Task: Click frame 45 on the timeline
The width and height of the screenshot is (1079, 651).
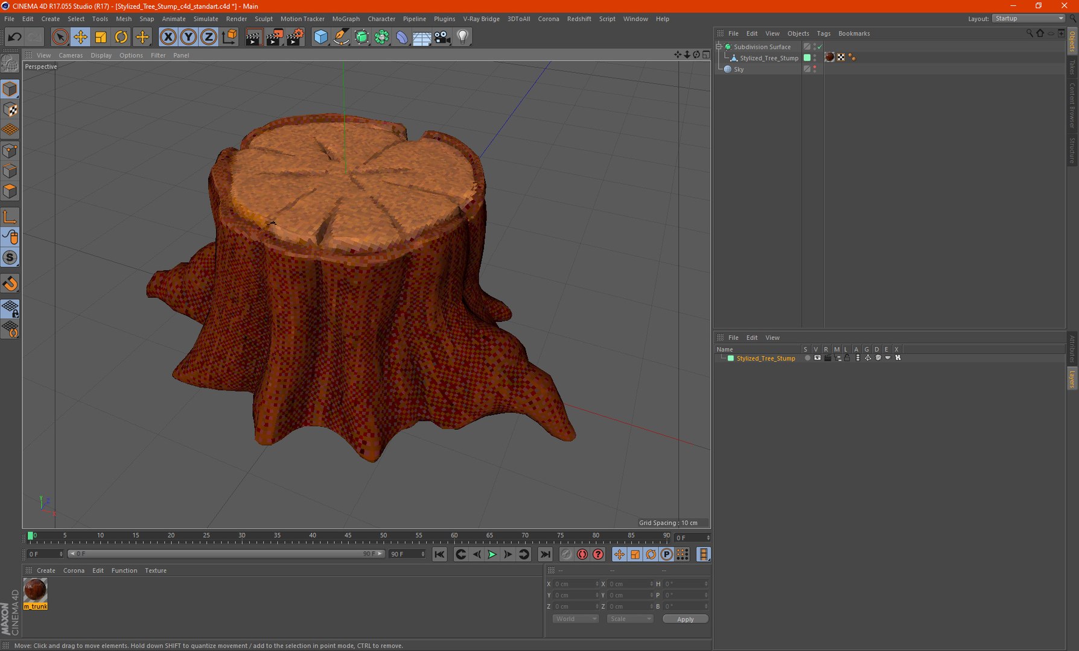Action: coord(348,536)
